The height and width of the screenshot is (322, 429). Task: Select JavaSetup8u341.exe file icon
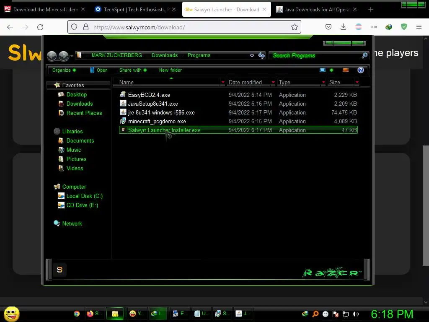pos(123,103)
